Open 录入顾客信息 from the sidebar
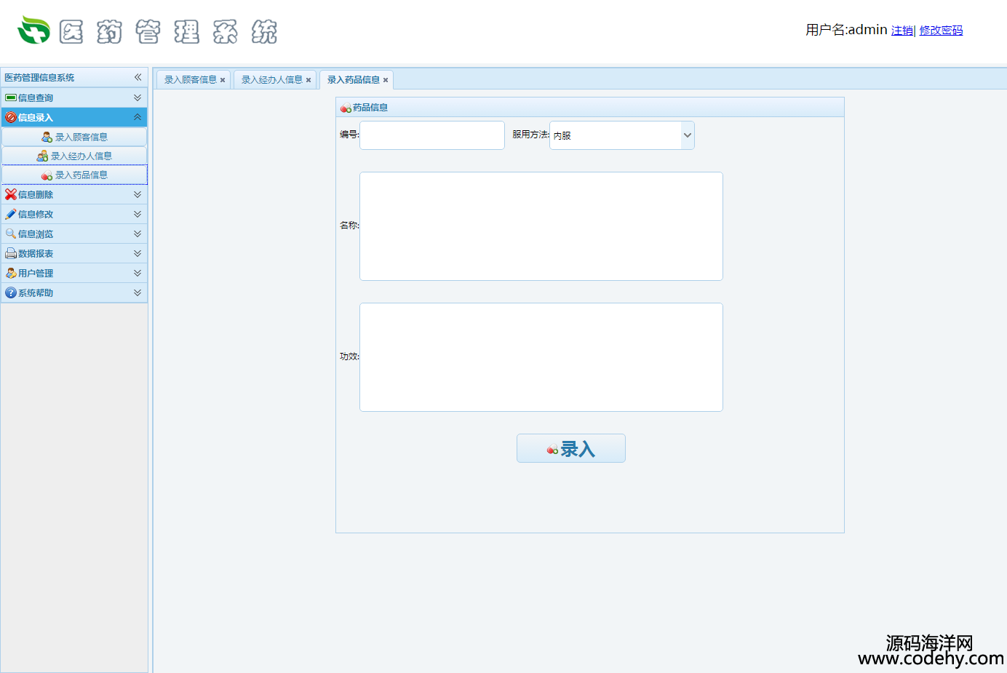This screenshot has height=673, width=1007. pyautogui.click(x=74, y=137)
